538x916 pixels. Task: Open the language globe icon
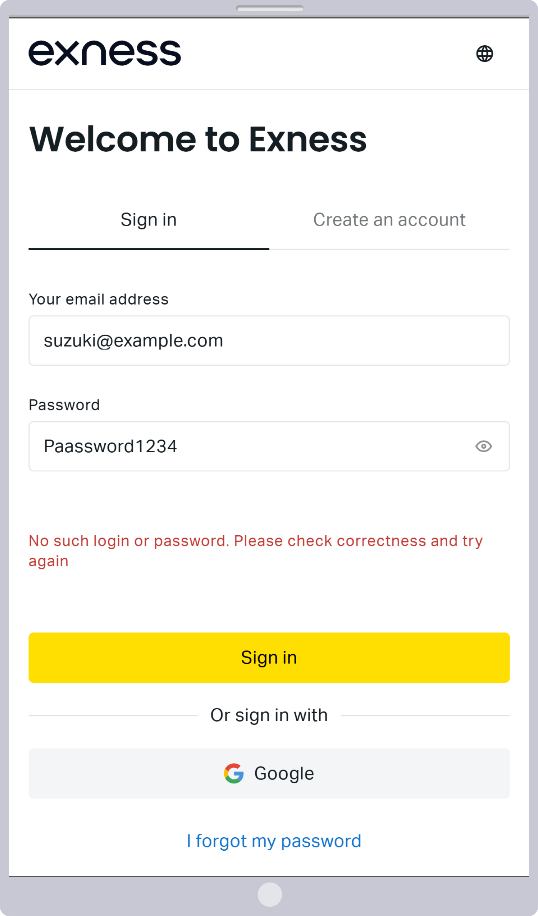pos(485,53)
